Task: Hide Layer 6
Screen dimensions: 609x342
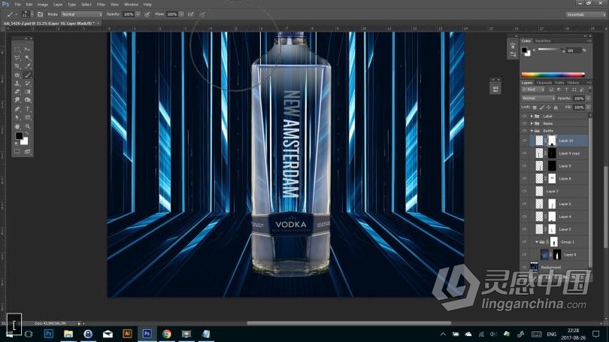Action: pyautogui.click(x=524, y=204)
